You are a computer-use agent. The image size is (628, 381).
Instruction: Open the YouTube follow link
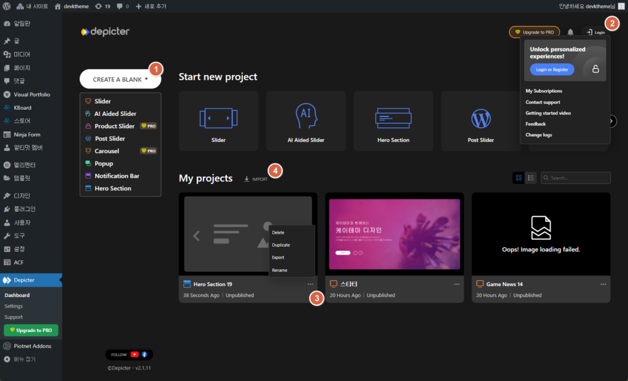click(x=134, y=355)
